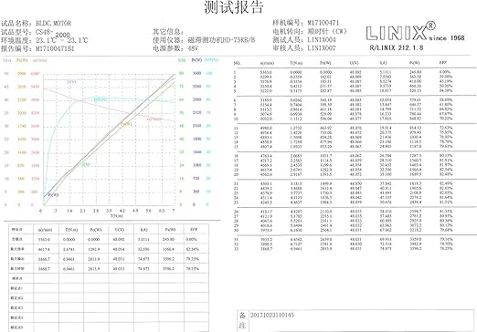Click the sample number M17100471
477x332 pixels.
(323, 23)
